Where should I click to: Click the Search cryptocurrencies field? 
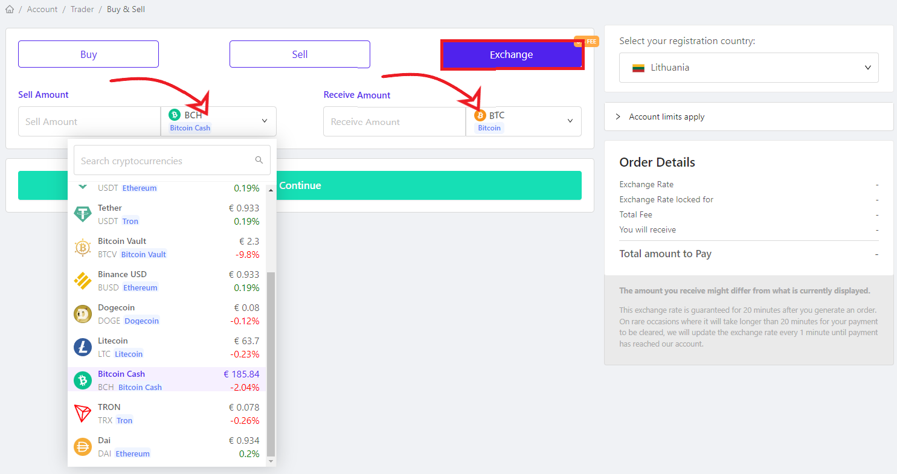coord(172,161)
